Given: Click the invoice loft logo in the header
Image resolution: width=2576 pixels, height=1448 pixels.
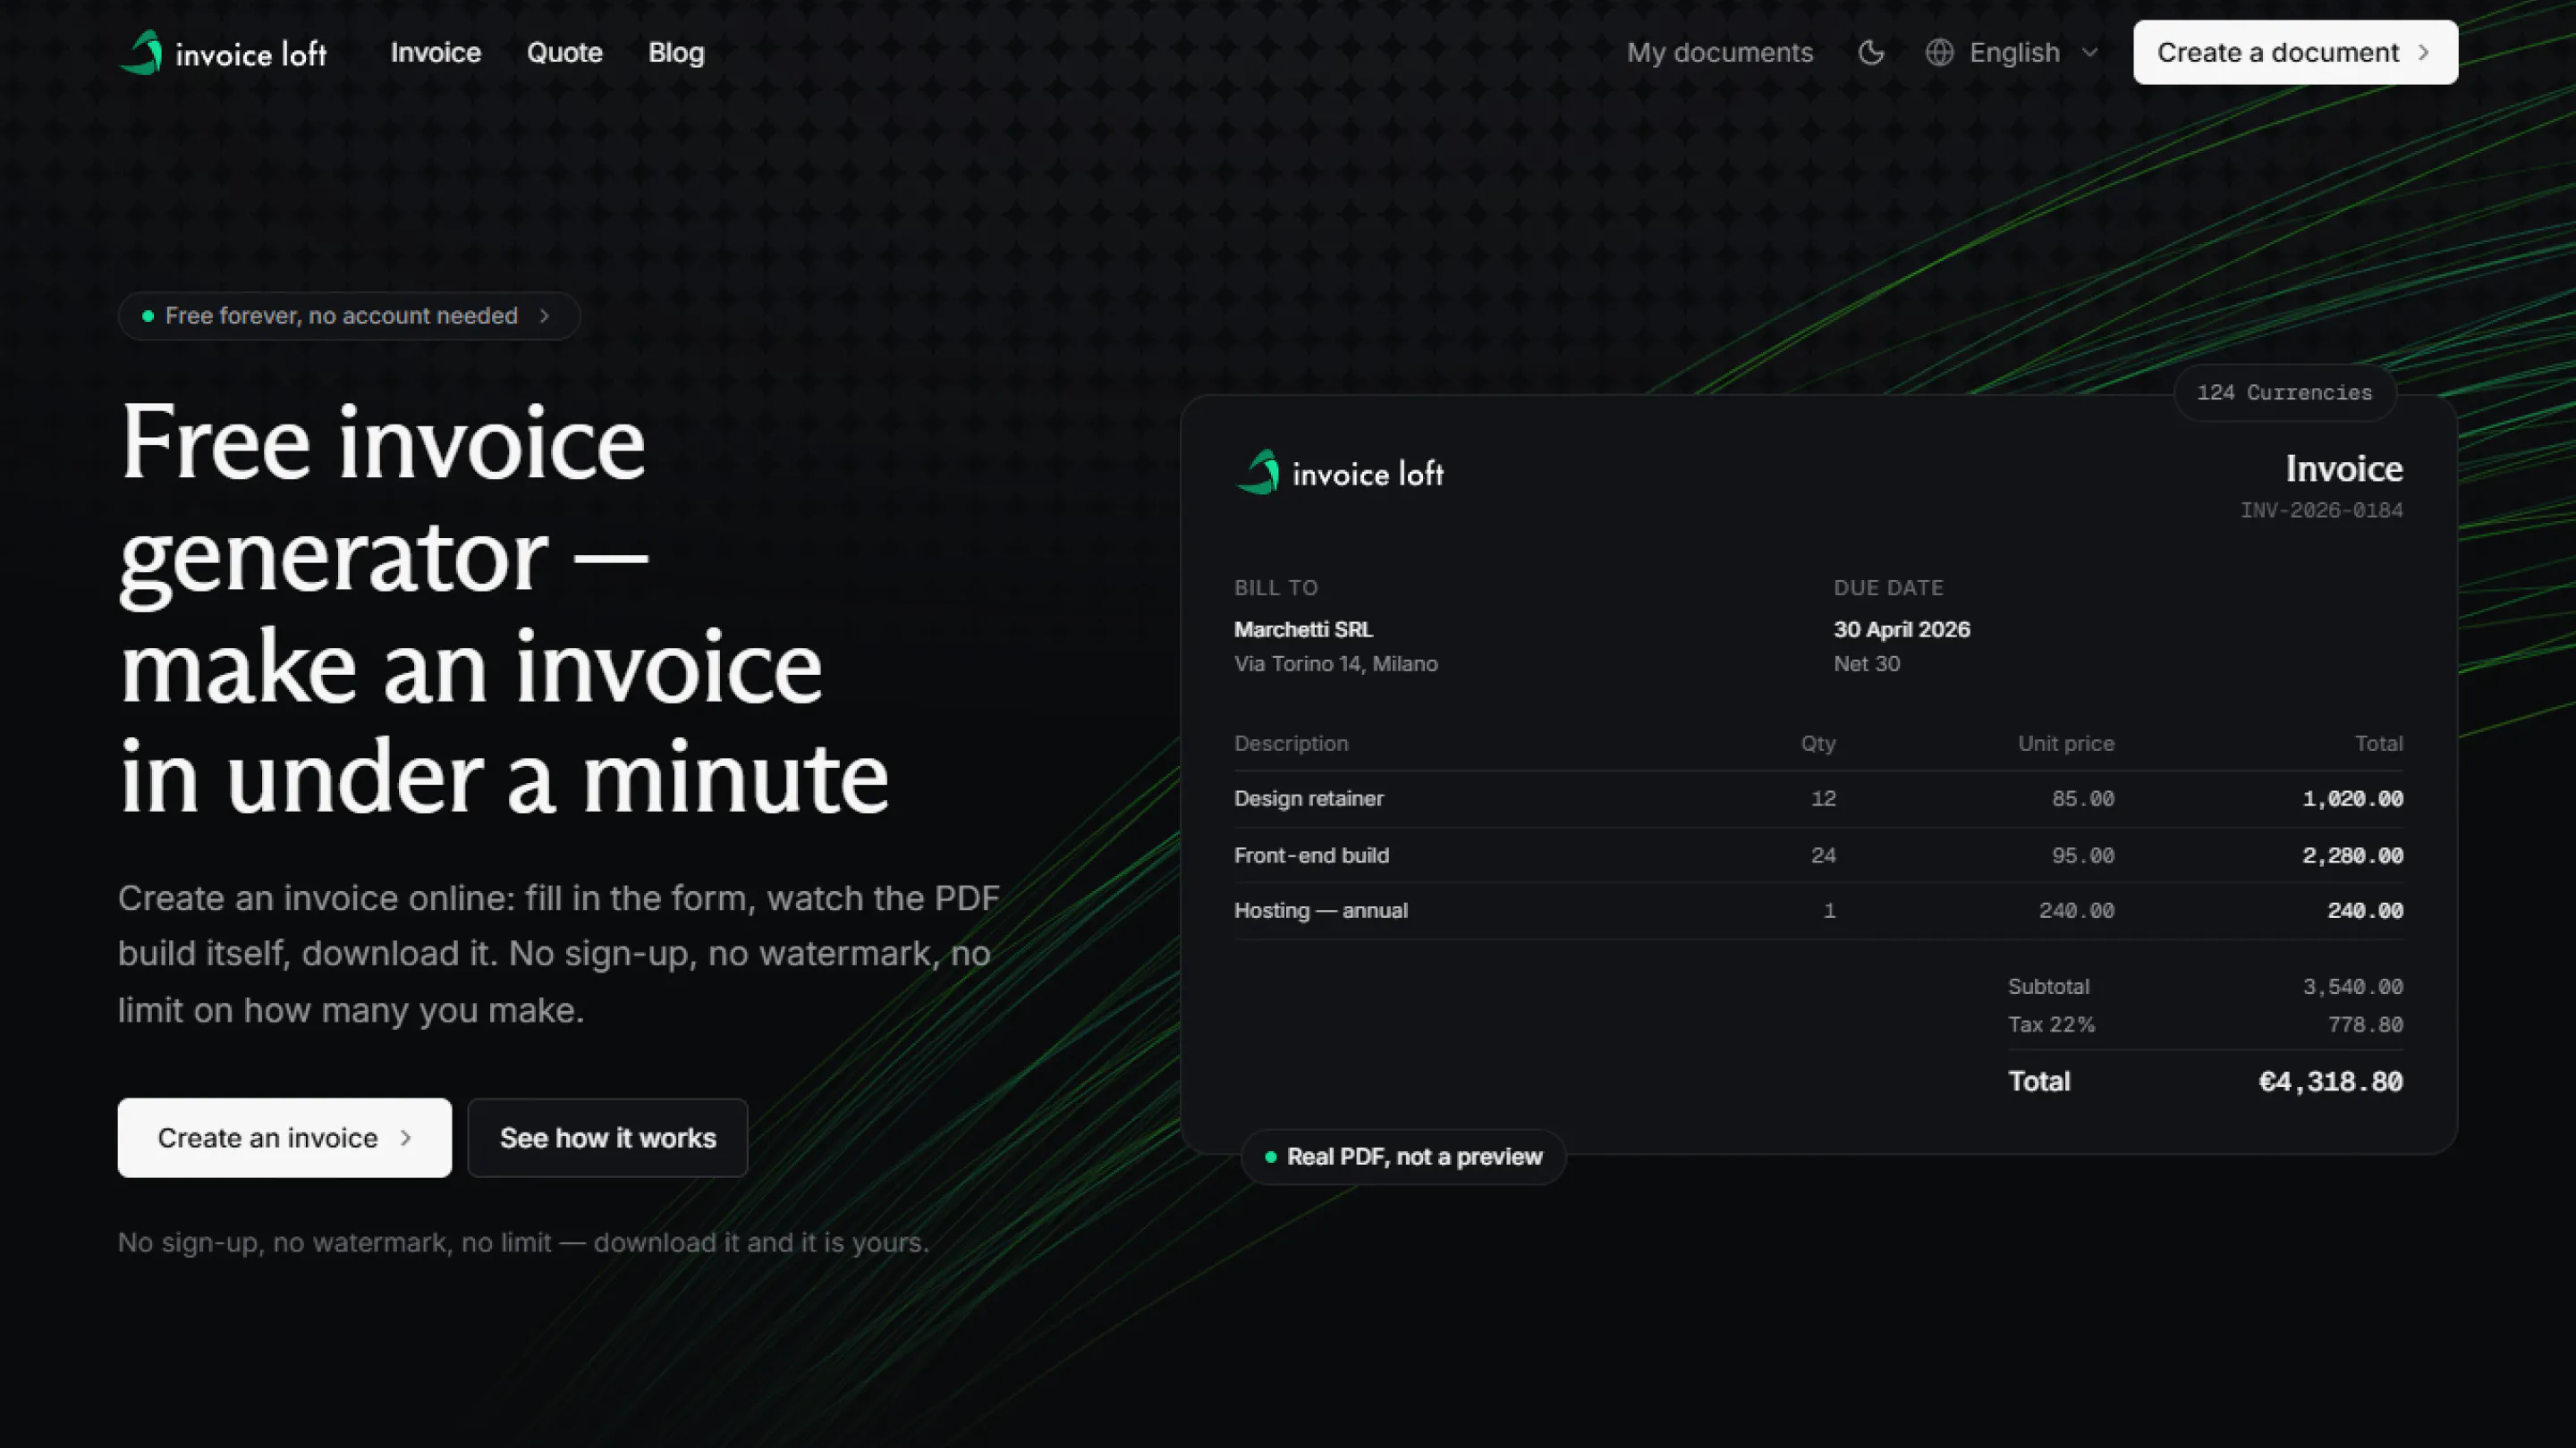Looking at the screenshot, I should tap(223, 52).
